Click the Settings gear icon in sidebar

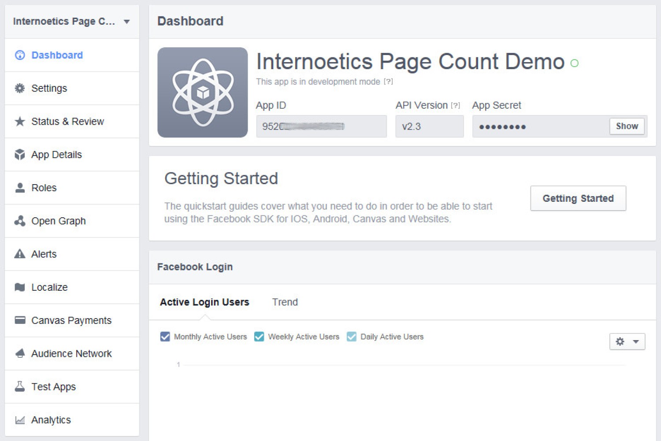click(x=20, y=88)
